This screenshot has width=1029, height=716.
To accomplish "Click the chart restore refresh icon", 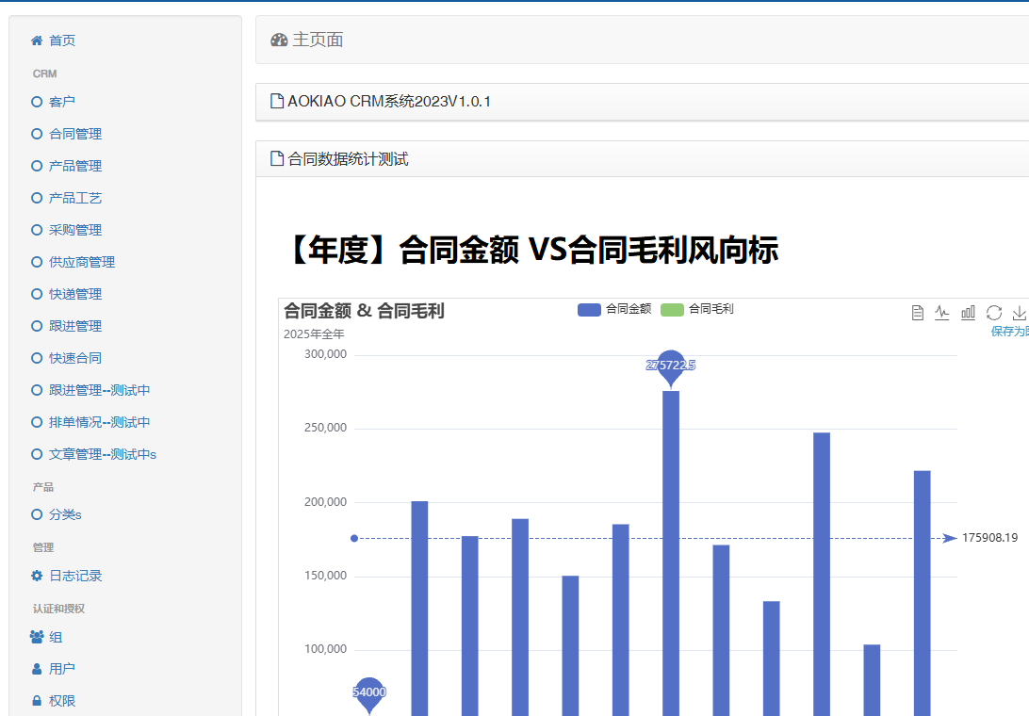I will (993, 313).
